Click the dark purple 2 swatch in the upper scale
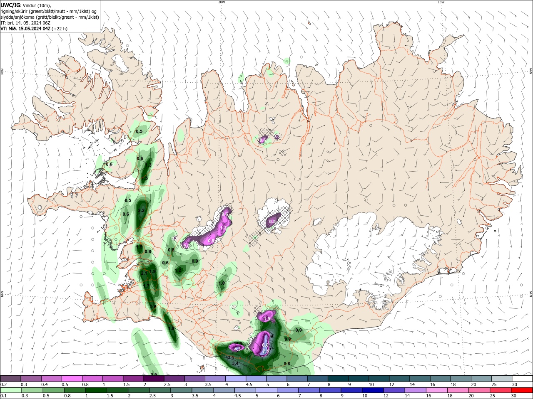Viewport: 533px width, 399px height. 154,379
